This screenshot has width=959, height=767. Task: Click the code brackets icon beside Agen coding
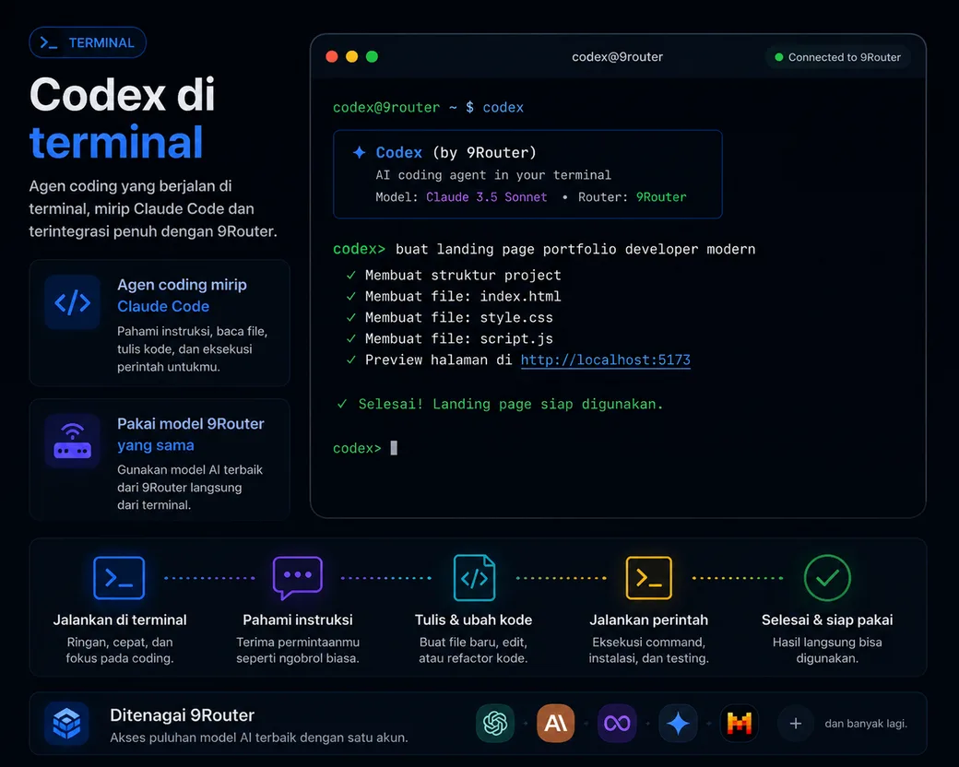coord(72,302)
